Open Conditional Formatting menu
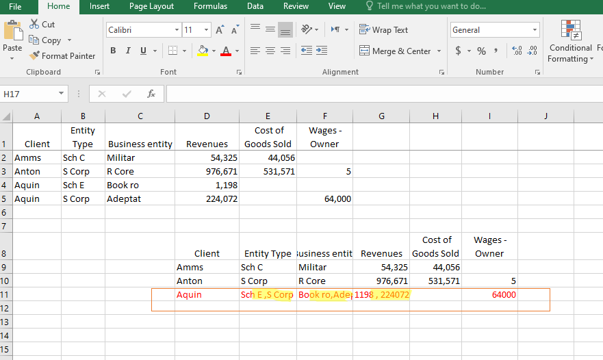 pos(571,42)
